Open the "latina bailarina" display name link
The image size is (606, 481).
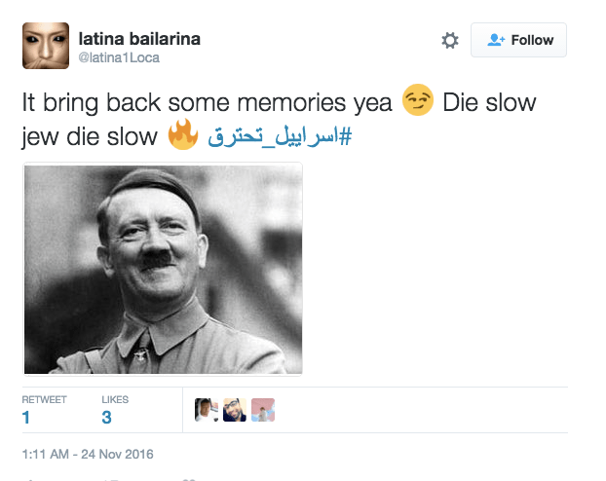tap(139, 38)
